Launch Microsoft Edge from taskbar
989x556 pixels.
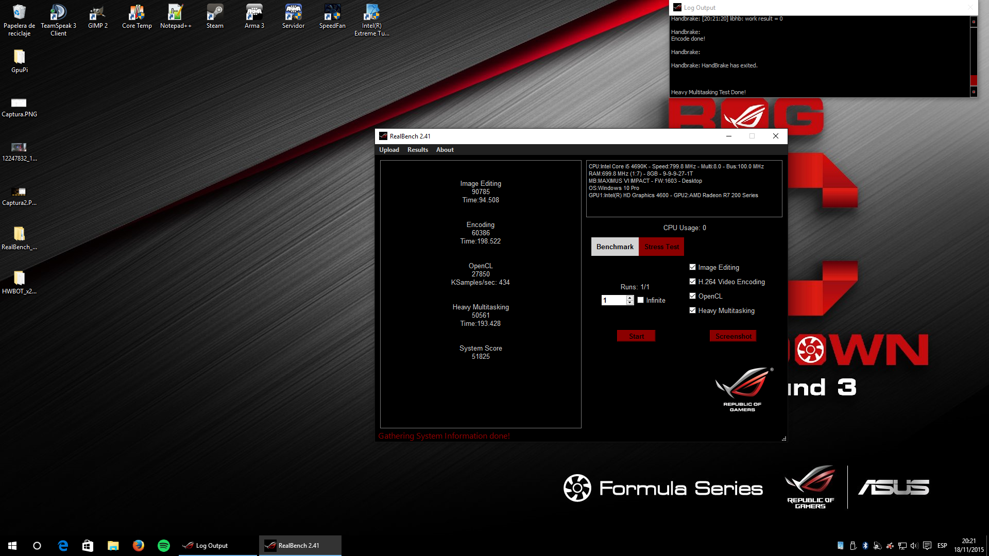(x=63, y=545)
